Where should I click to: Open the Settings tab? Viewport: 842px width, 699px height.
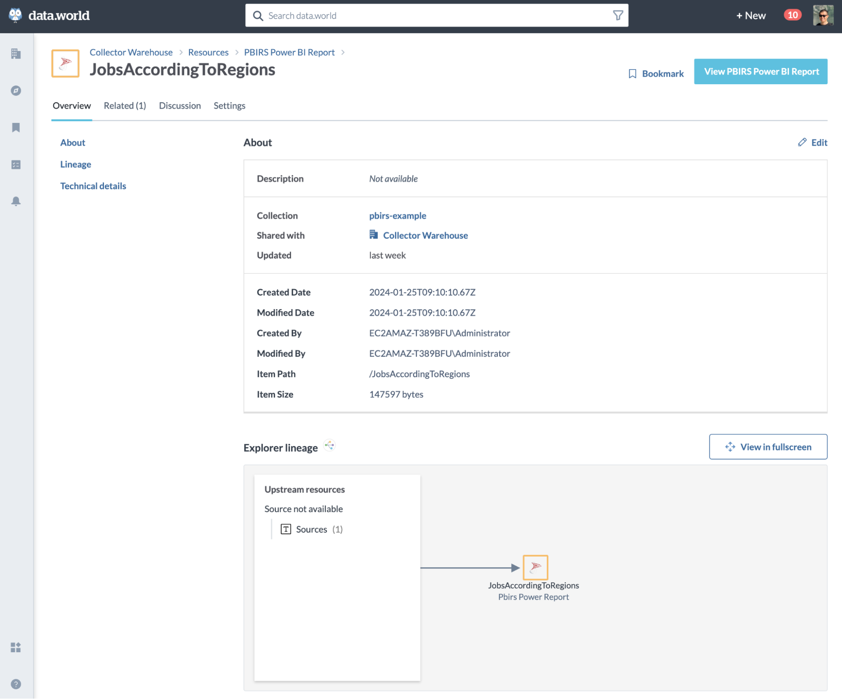230,105
